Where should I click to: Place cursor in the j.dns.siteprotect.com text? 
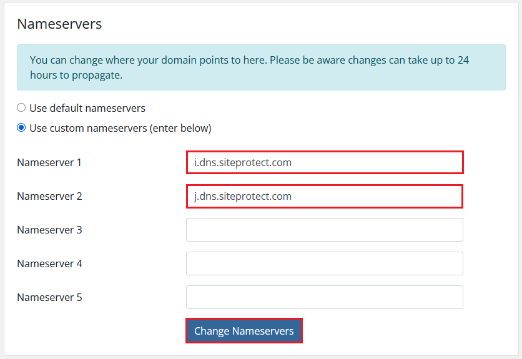point(243,196)
